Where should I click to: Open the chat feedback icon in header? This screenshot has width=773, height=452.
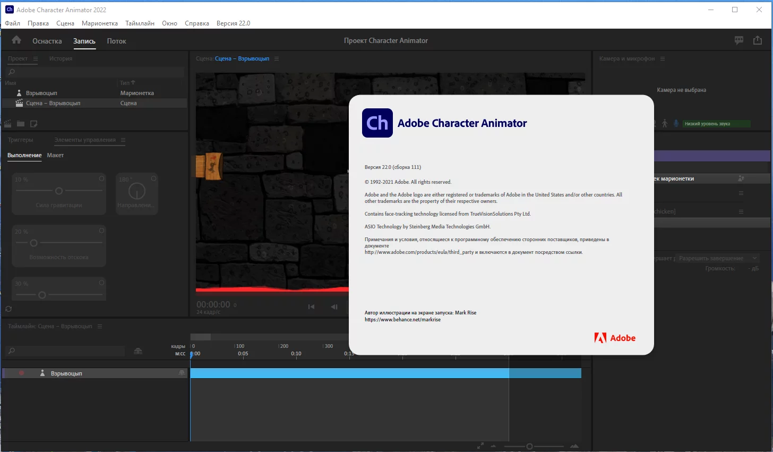click(x=739, y=40)
